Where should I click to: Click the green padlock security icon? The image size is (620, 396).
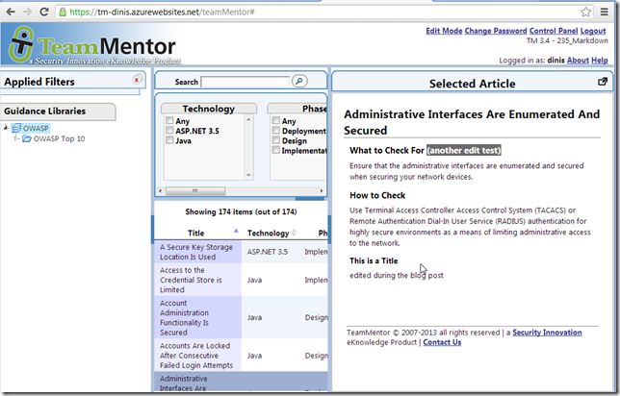[x=63, y=12]
